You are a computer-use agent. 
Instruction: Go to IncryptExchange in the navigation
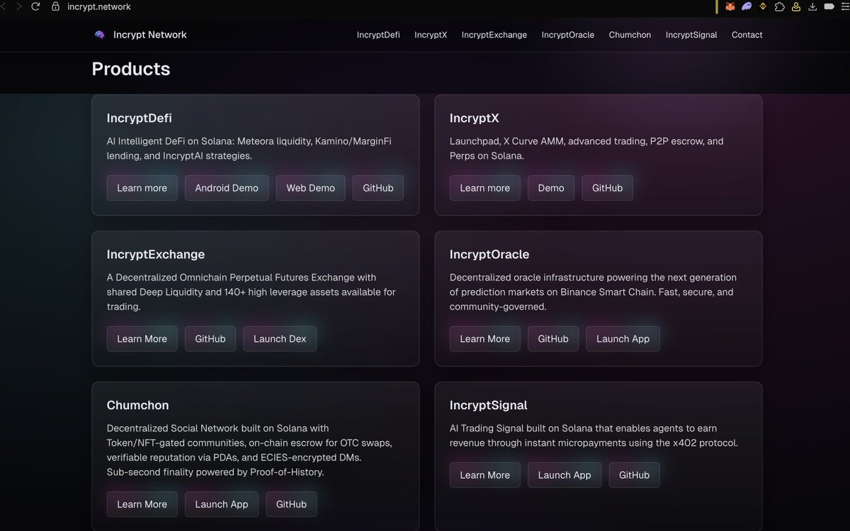[x=494, y=35]
